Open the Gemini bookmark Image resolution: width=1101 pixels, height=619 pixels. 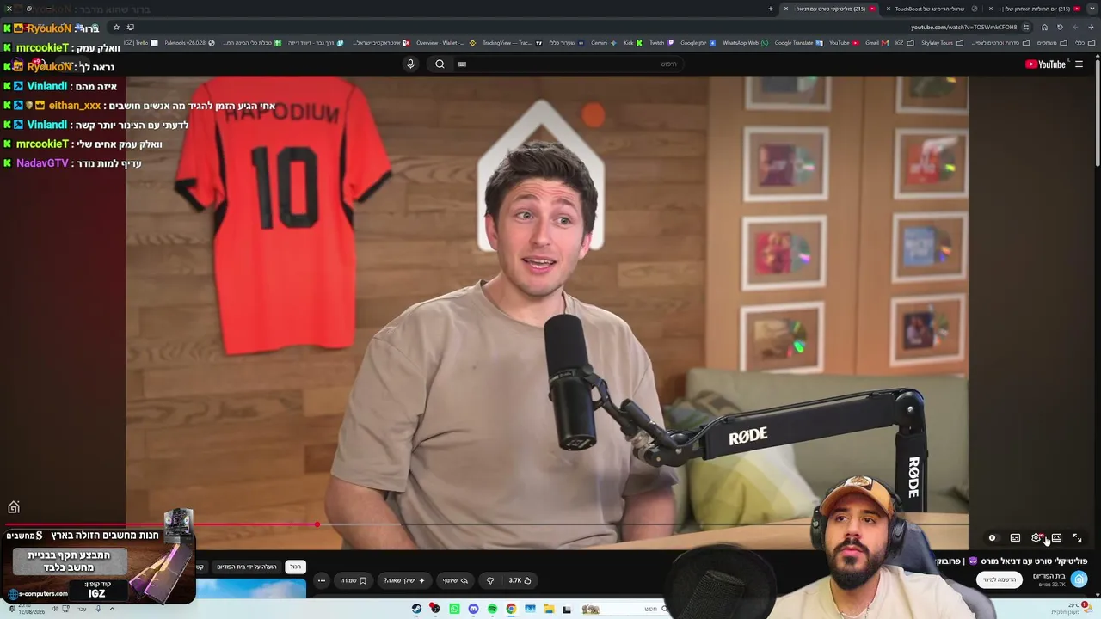click(602, 42)
